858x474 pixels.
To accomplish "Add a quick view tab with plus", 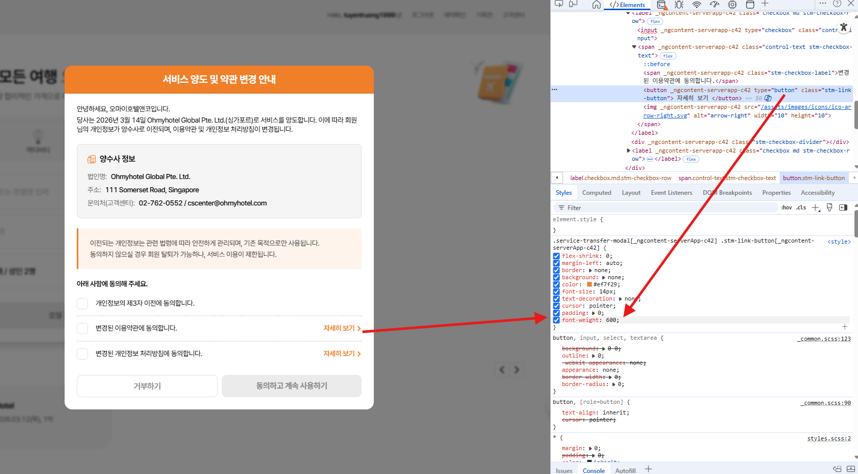I will pyautogui.click(x=648, y=469).
